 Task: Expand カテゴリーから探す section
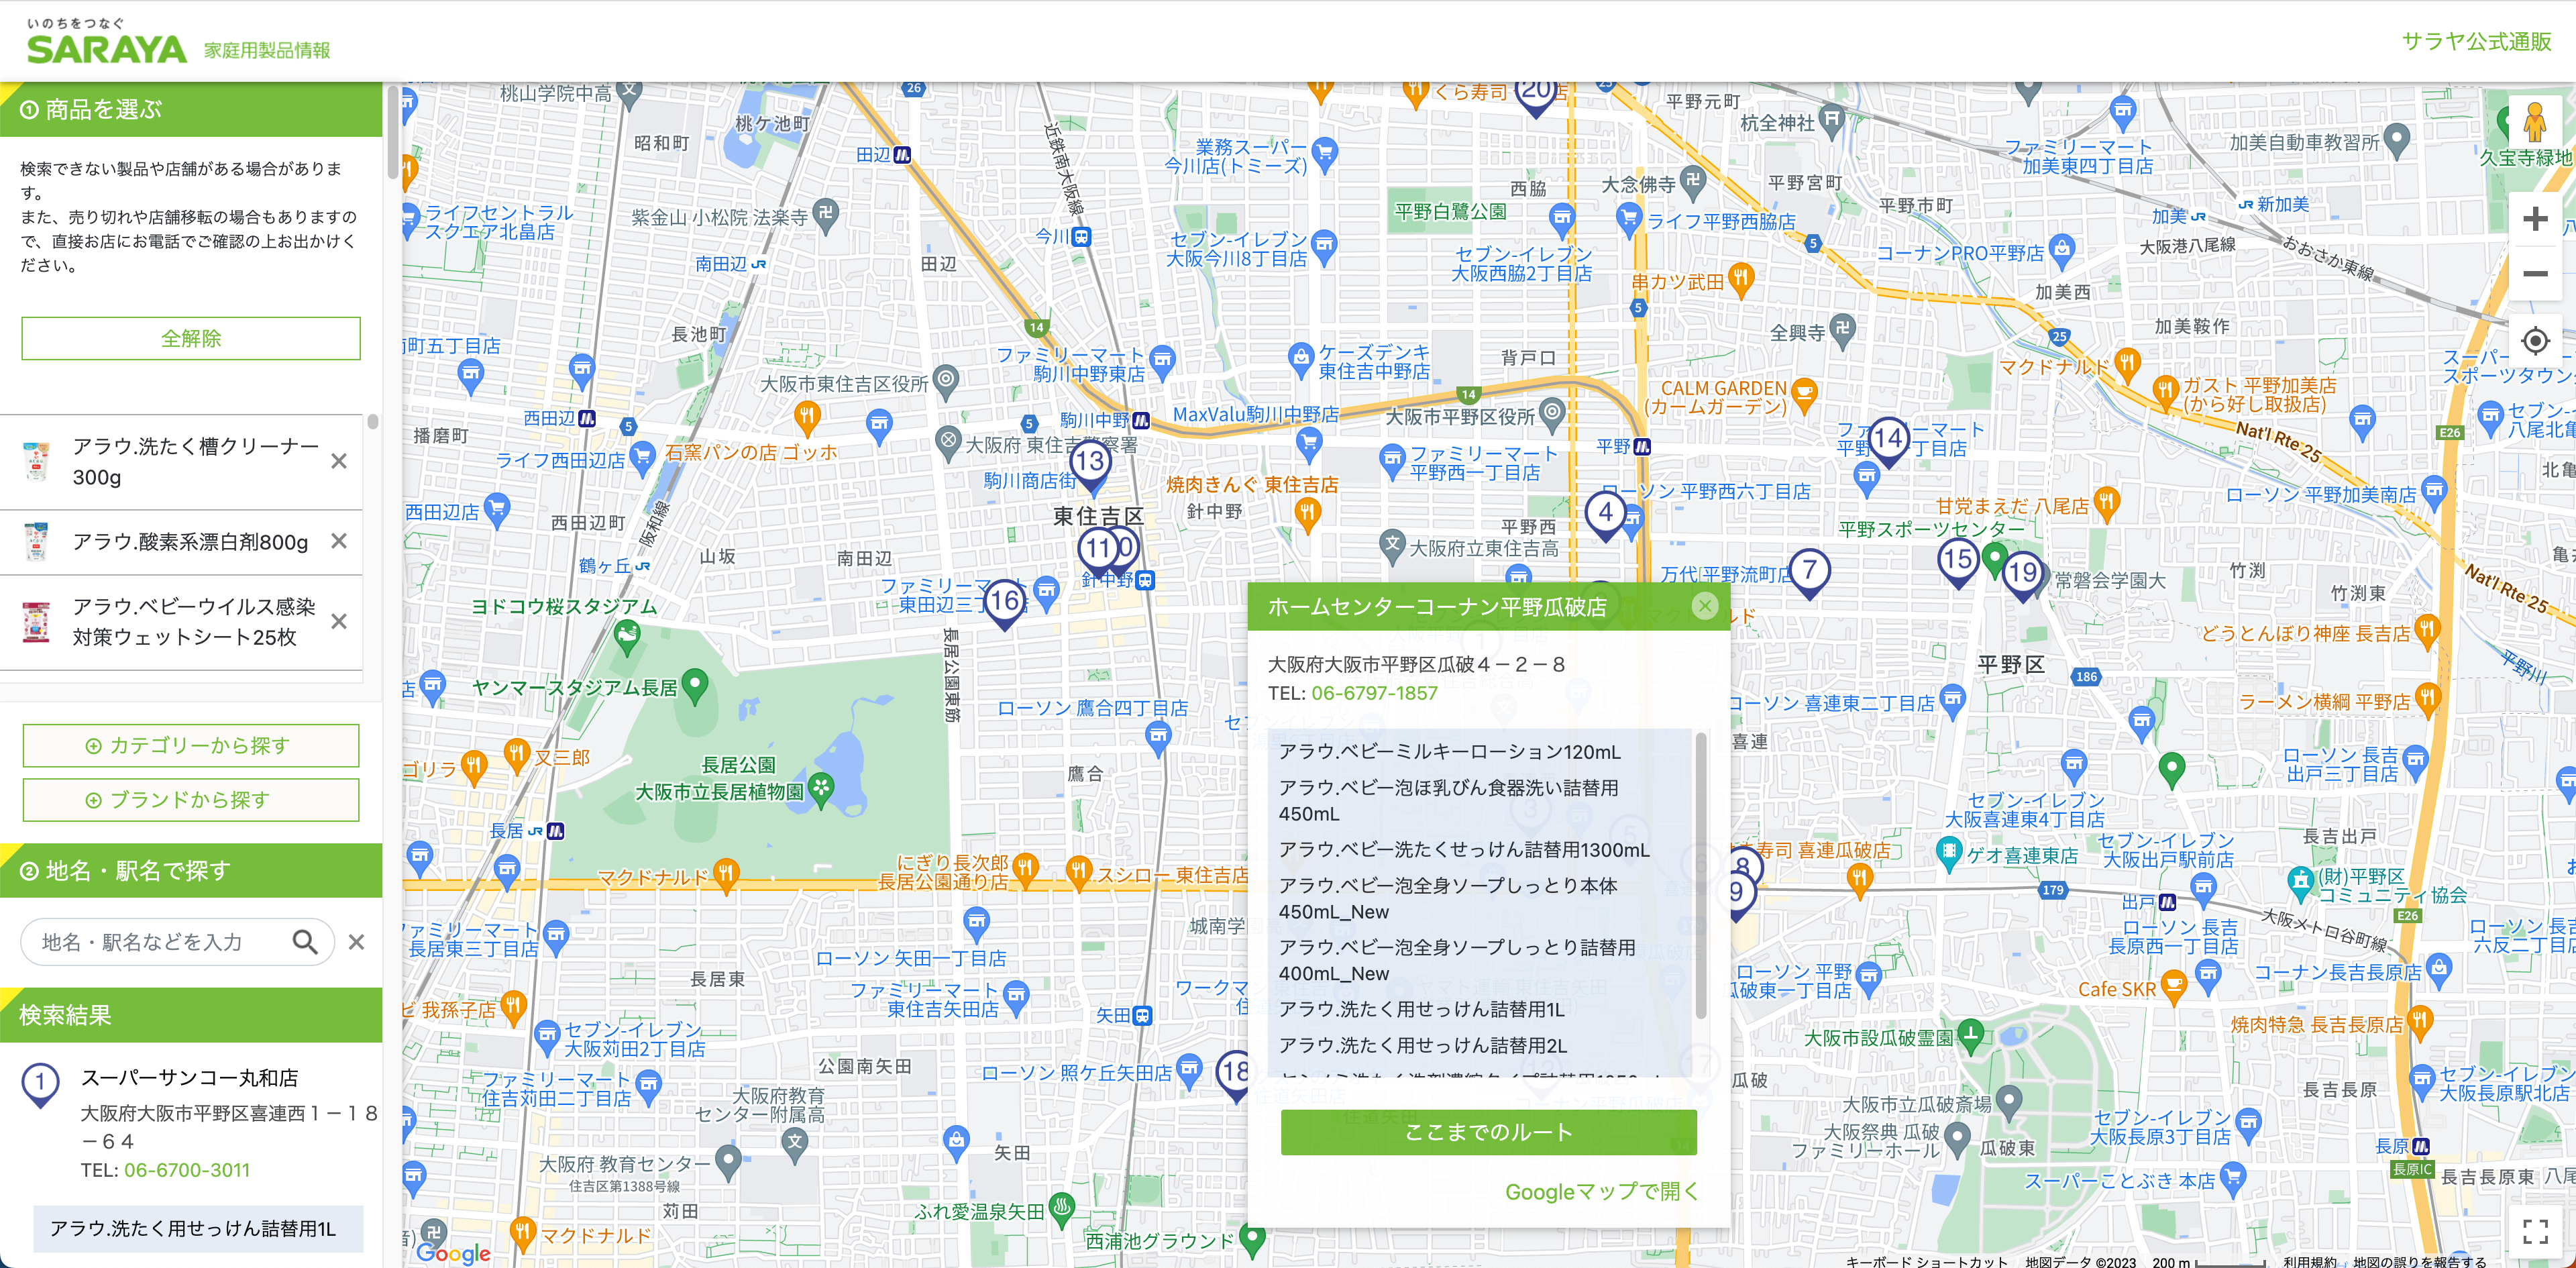[191, 745]
